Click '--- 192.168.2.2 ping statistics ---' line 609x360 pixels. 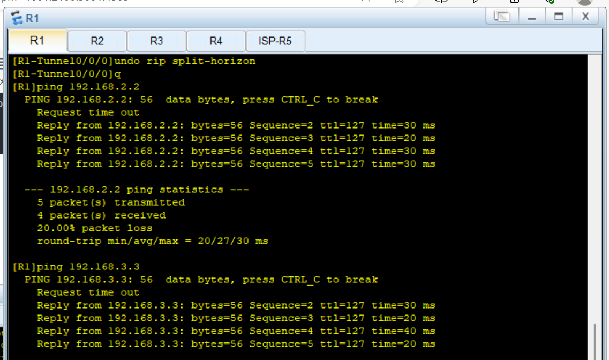point(137,190)
